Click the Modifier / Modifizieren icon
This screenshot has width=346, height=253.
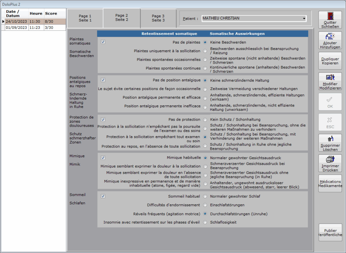click(330, 78)
